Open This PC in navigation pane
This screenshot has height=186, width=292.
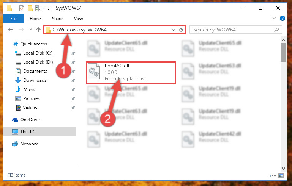click(39, 132)
